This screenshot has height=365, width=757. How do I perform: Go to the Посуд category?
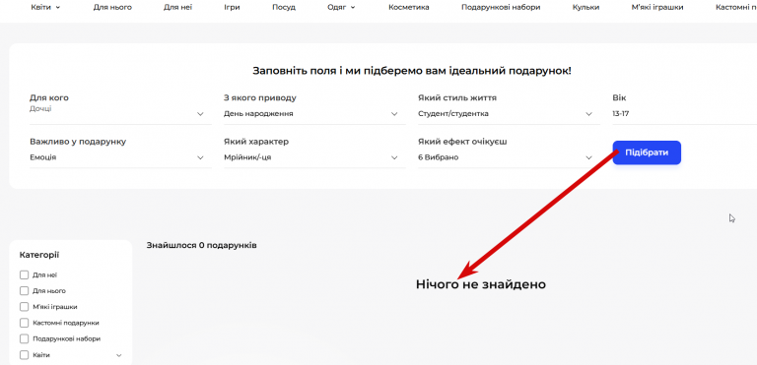(284, 7)
